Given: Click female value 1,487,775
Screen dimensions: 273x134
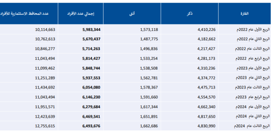Looking at the screenshot, I should pyautogui.click(x=149, y=39).
